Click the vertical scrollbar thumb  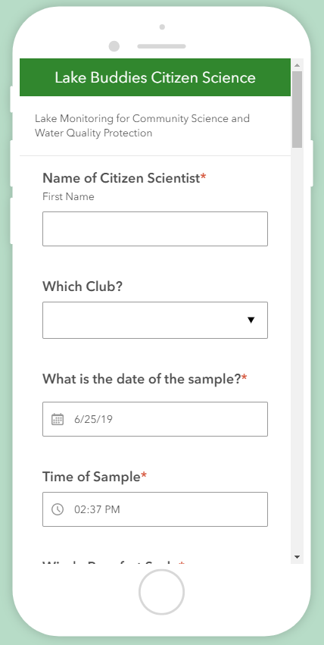click(298, 109)
